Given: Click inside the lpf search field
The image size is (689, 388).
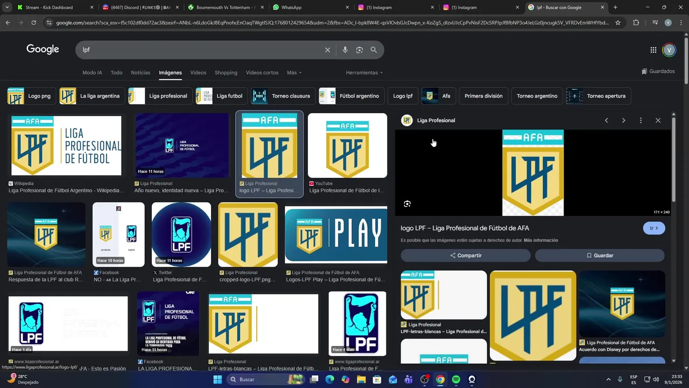Looking at the screenshot, I should (x=199, y=50).
